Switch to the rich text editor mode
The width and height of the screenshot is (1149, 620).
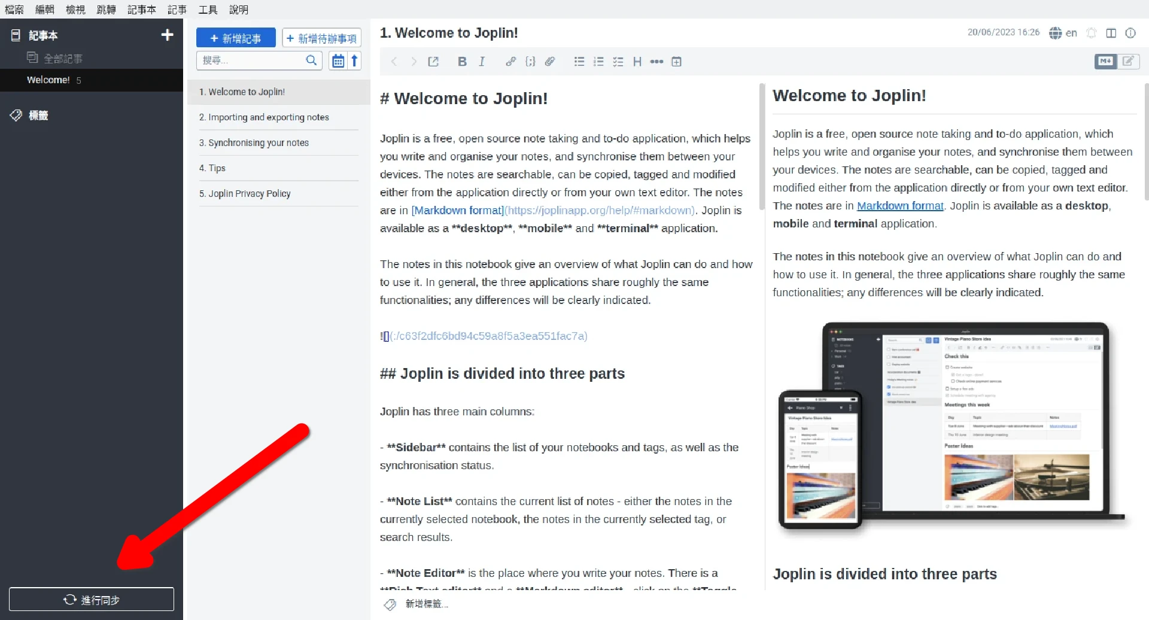tap(1128, 61)
